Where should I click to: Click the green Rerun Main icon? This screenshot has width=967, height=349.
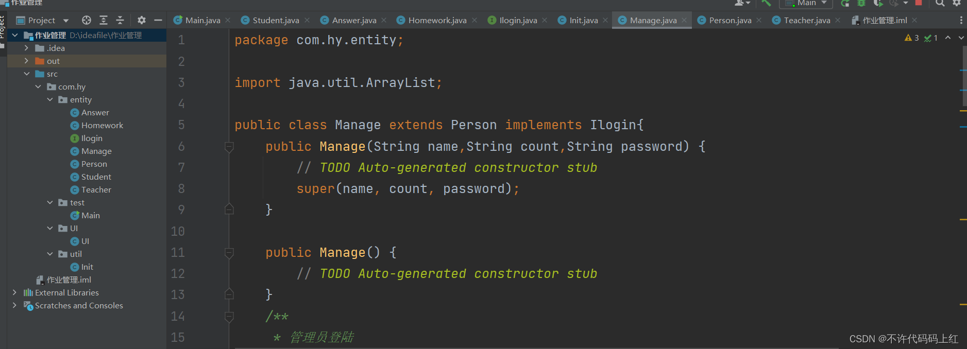(x=845, y=3)
